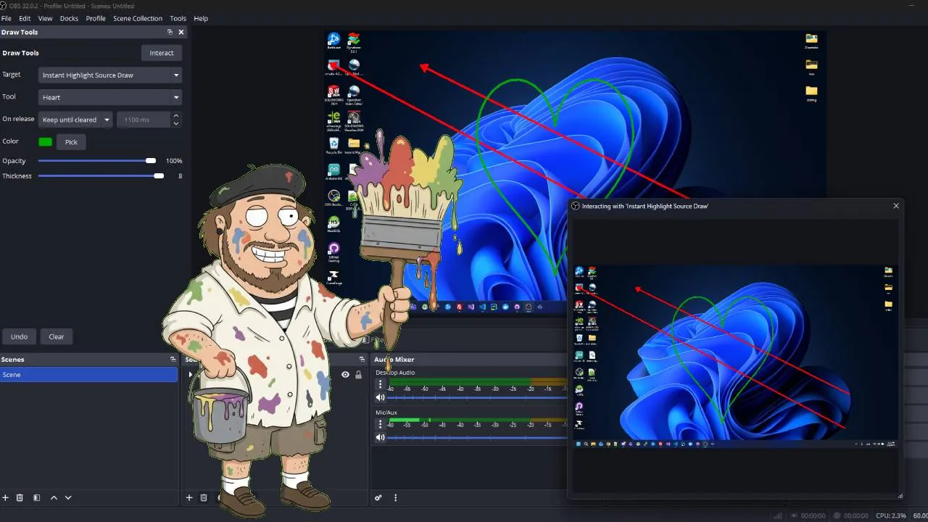This screenshot has width=928, height=522.
Task: Open the Target dropdown for Instant Highlight
Action: (109, 75)
